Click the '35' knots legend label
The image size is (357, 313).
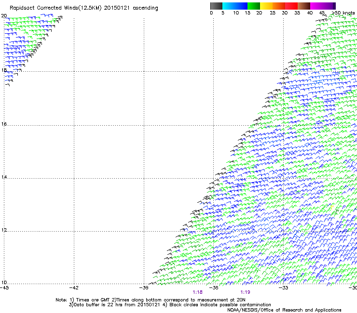297,13
